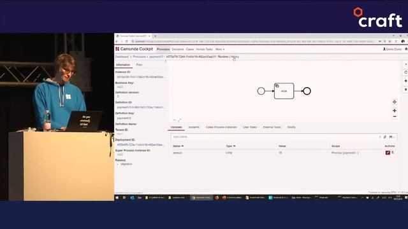
Task: Zoom in the diagram with plus
Action: [395, 110]
